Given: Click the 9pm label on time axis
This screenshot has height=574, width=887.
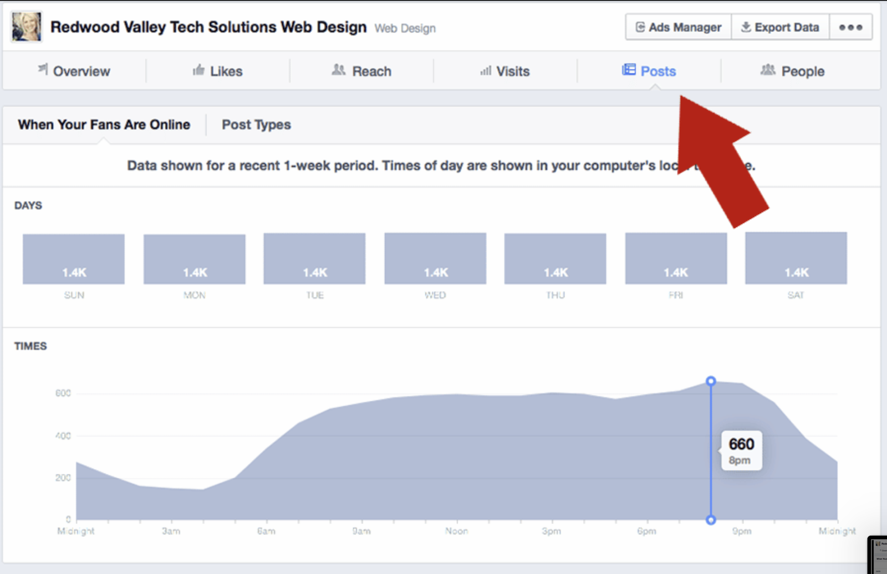Looking at the screenshot, I should click(742, 531).
